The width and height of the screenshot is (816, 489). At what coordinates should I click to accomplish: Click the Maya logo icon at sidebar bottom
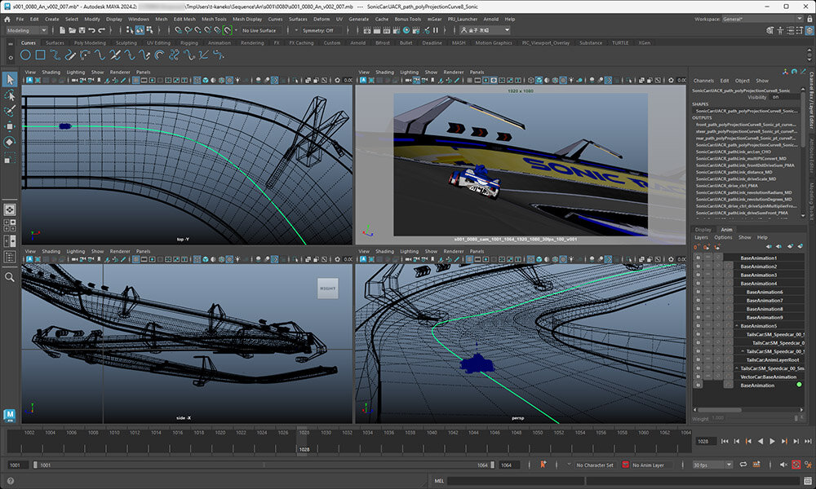(x=9, y=415)
